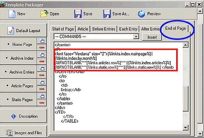Image resolution: width=204 pixels, height=138 pixels.
Task: Click the </div> line in the editor
Action: pos(60,108)
